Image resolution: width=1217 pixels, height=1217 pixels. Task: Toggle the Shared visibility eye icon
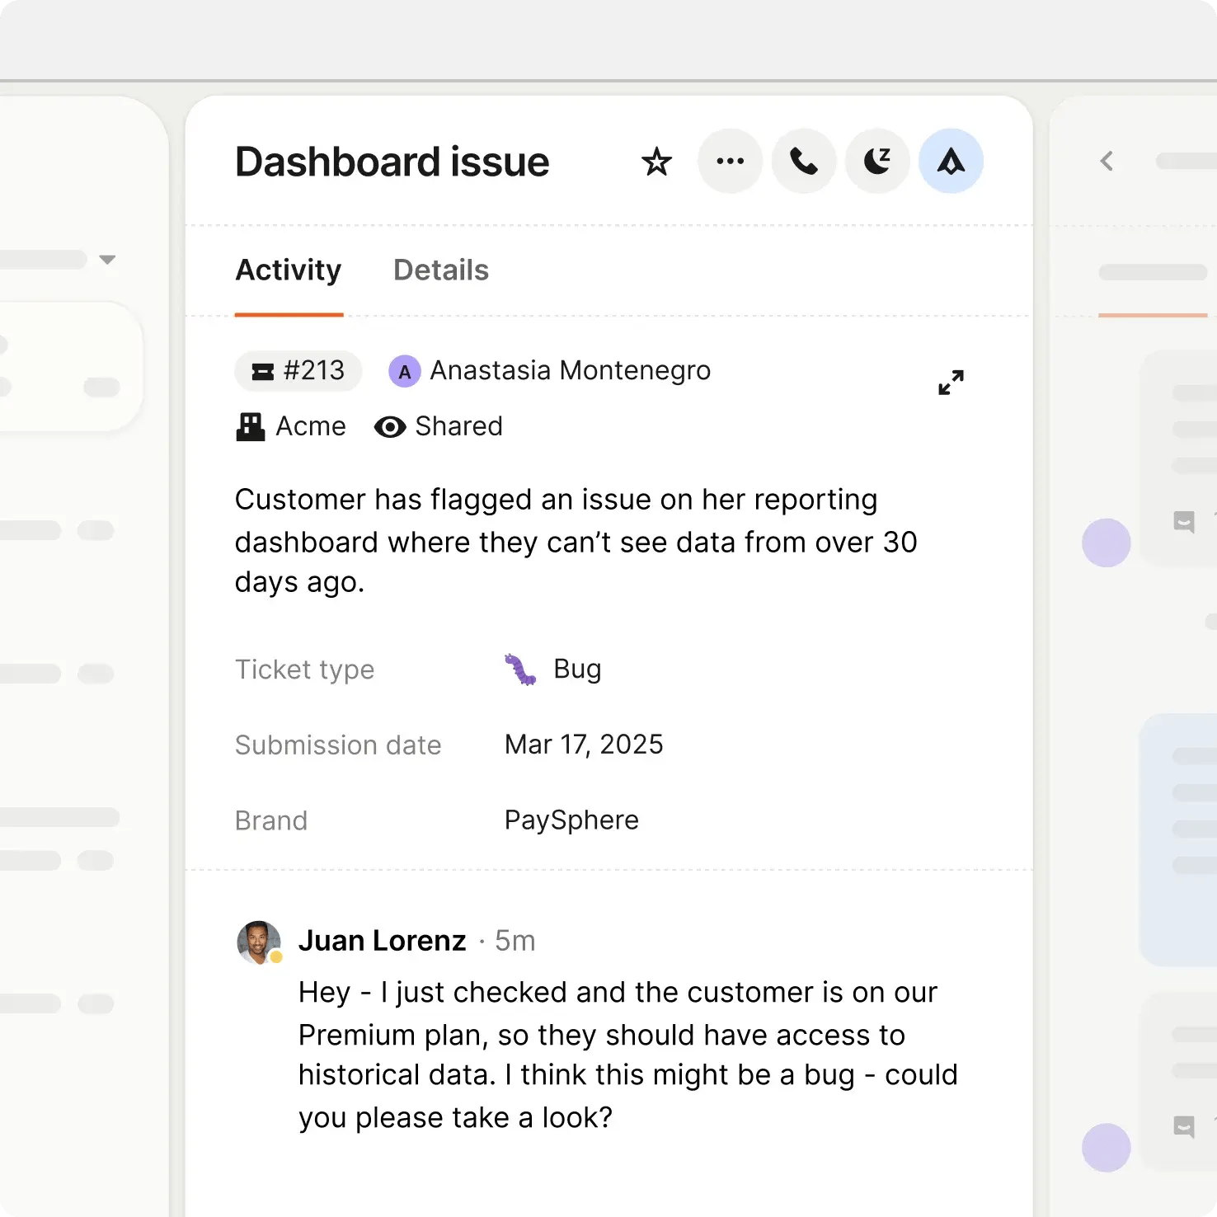[x=390, y=427]
